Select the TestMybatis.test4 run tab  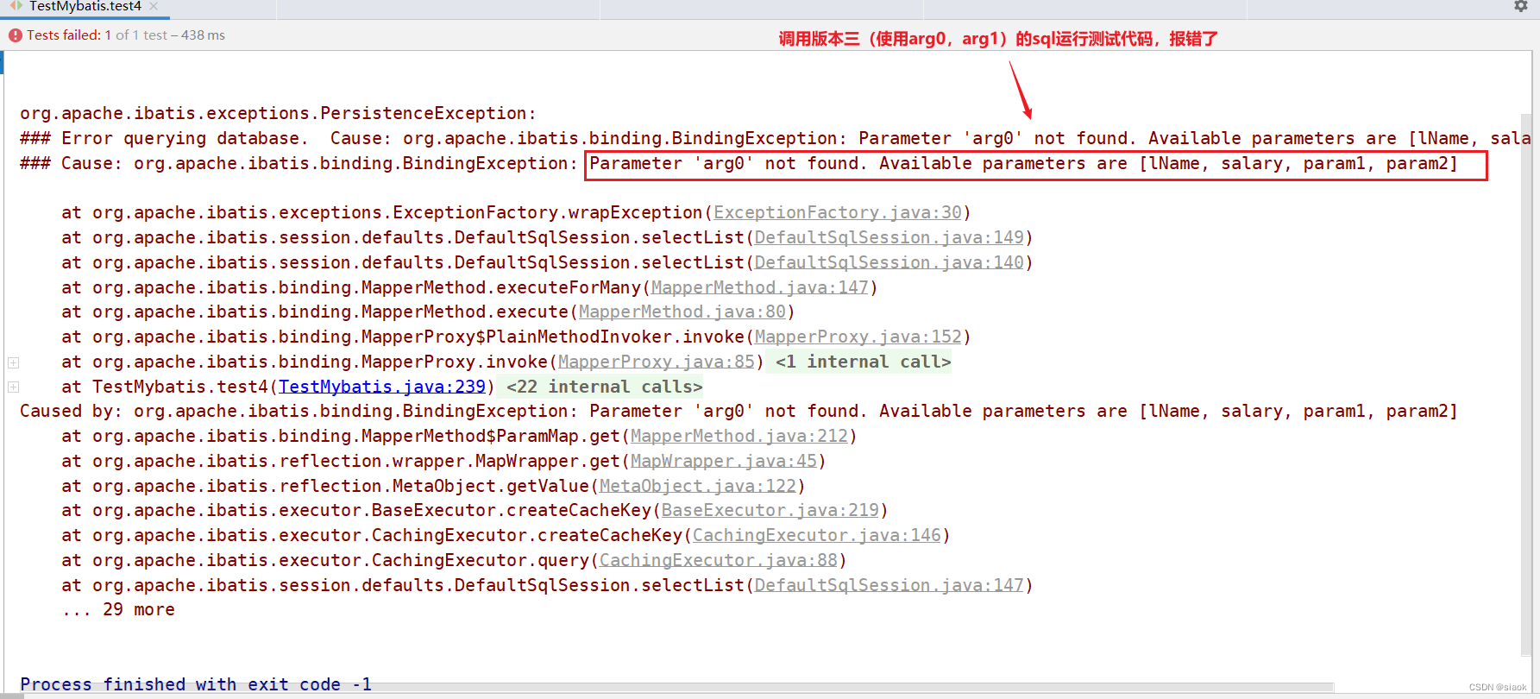tap(85, 6)
